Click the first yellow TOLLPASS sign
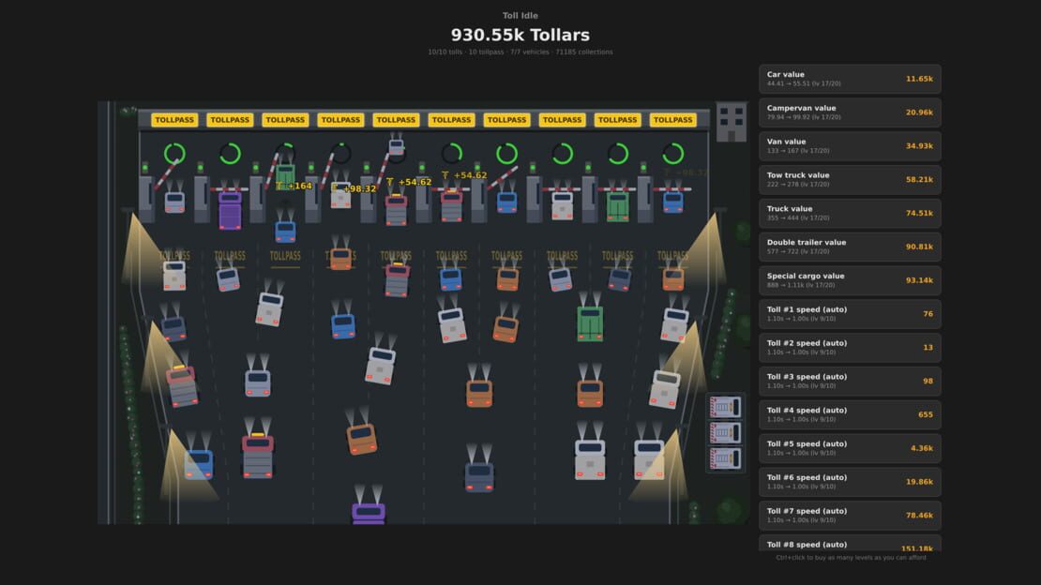Image resolution: width=1041 pixels, height=585 pixels. click(x=173, y=120)
